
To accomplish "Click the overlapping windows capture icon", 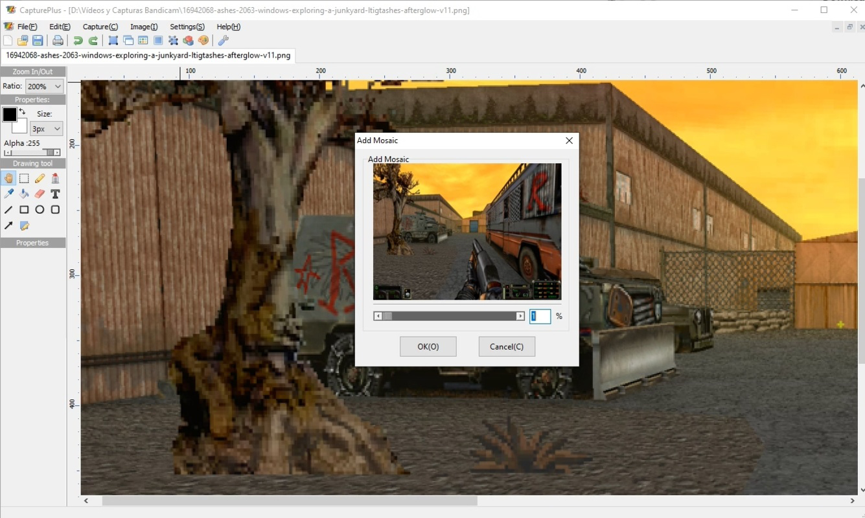I will tap(128, 41).
